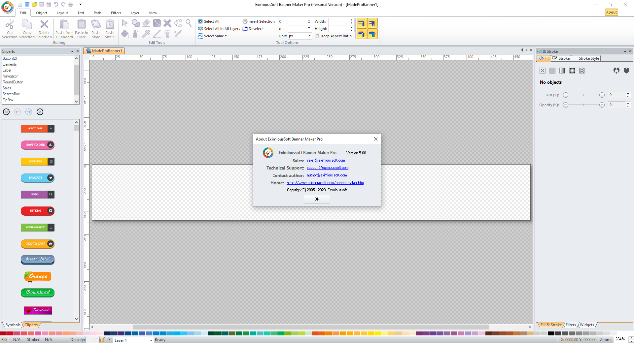Screen dimensions: 634x343
Task: Select the Spray can tool
Action: pyautogui.click(x=135, y=34)
